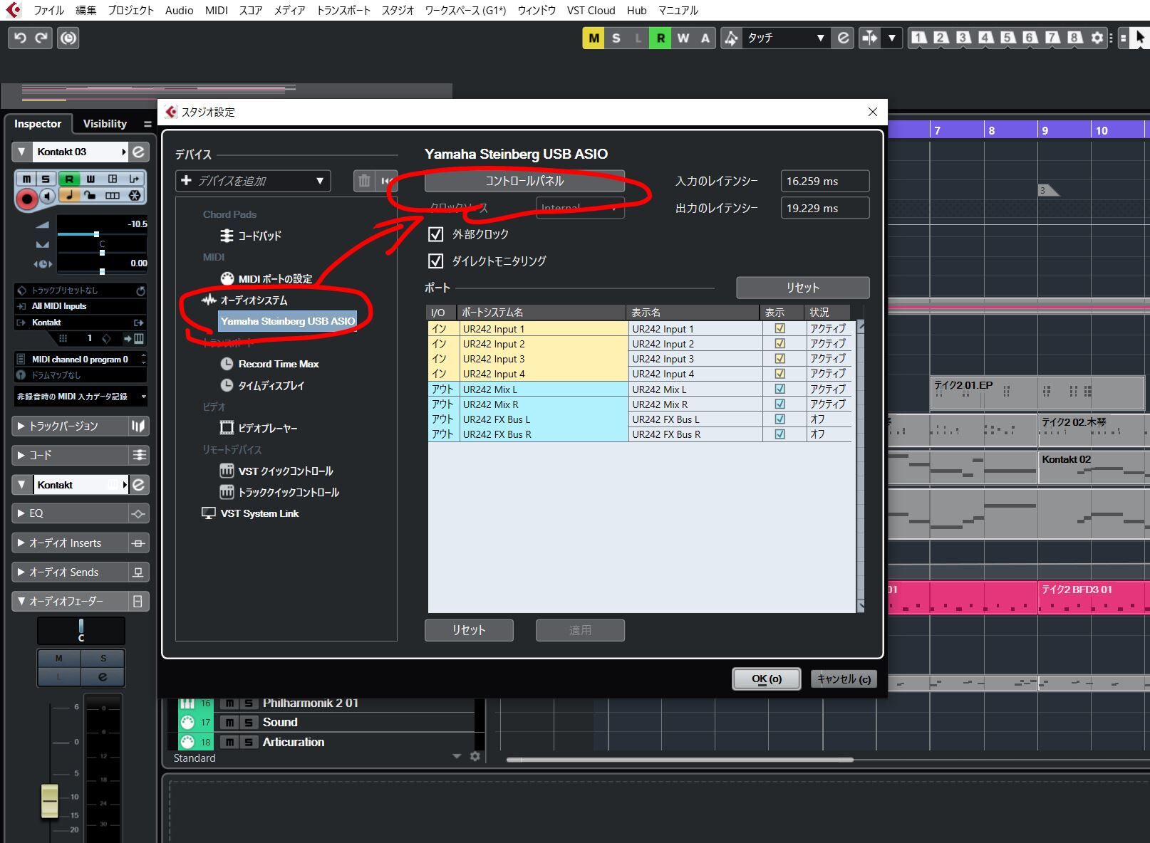Toggle the 外部クロック checkbox

(x=436, y=234)
